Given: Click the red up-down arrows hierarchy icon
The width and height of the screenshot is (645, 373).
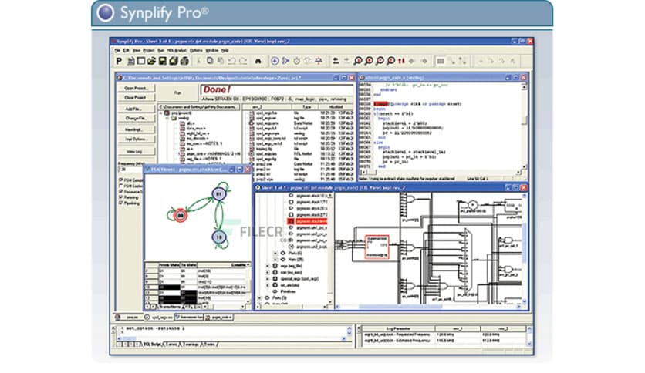Looking at the screenshot, I should [401, 61].
